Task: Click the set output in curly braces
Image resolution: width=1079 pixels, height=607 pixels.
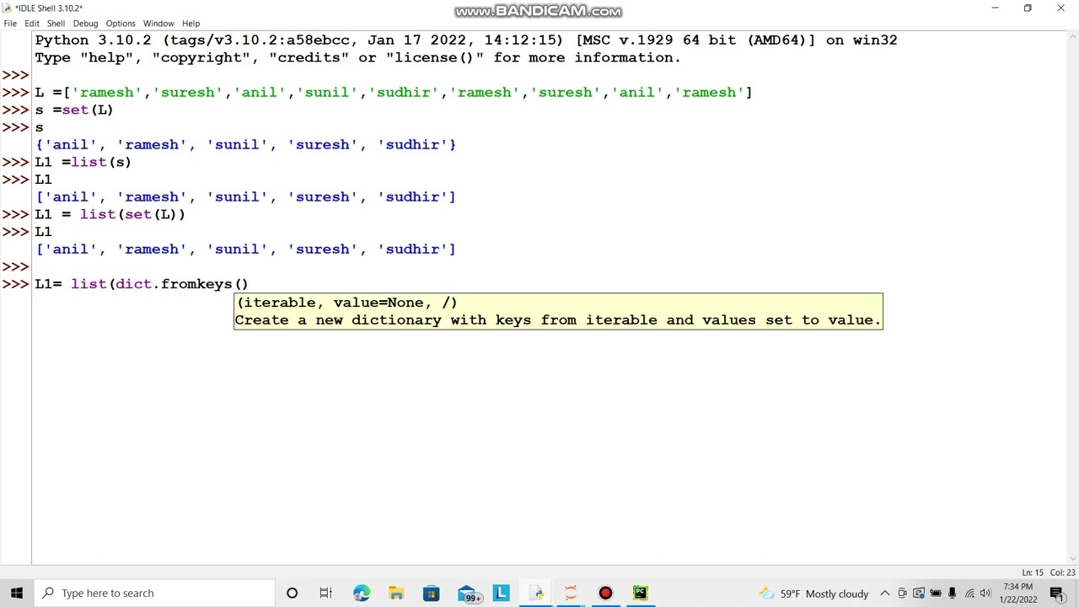Action: pyautogui.click(x=245, y=145)
